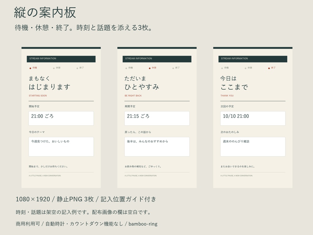Image resolution: width=313 pixels, height=235 pixels.
Task: Click the 縦の案内板 title
Action: point(45,12)
